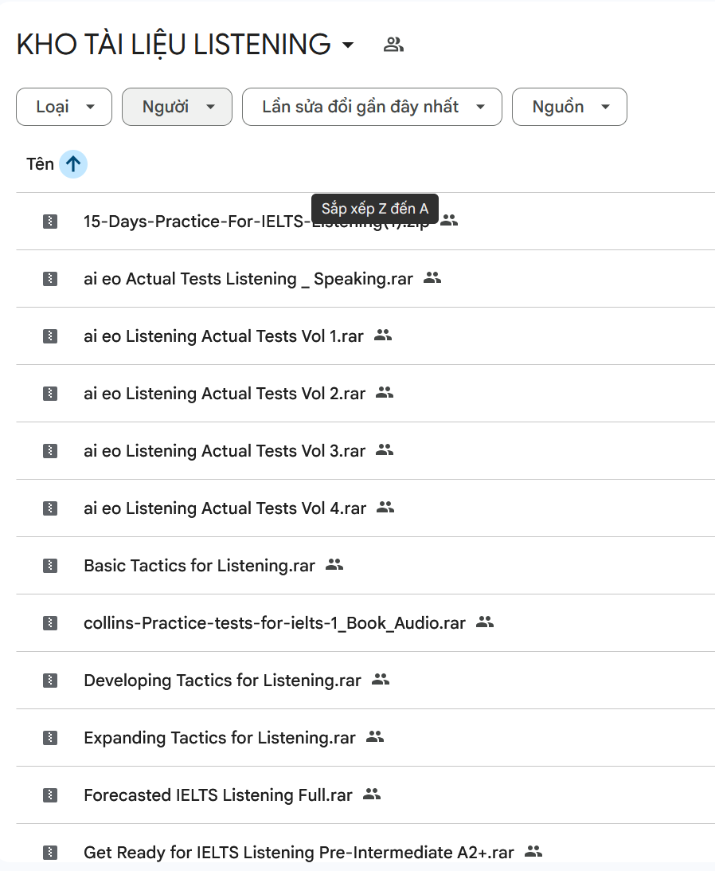Select Get Ready for IELTS Listening Pre-Intermediate file

[299, 853]
